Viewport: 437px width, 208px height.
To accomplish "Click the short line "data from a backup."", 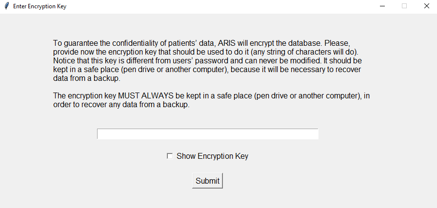I will 87,78.
